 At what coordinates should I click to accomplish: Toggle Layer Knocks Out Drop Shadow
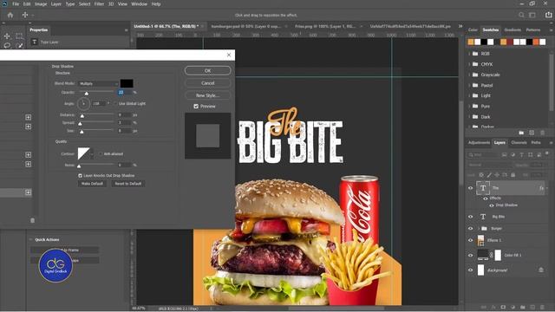click(x=81, y=175)
